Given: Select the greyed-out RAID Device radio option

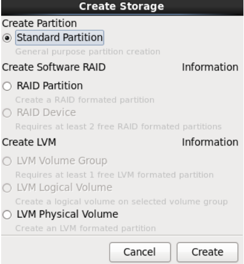Looking at the screenshot, I should [7, 113].
